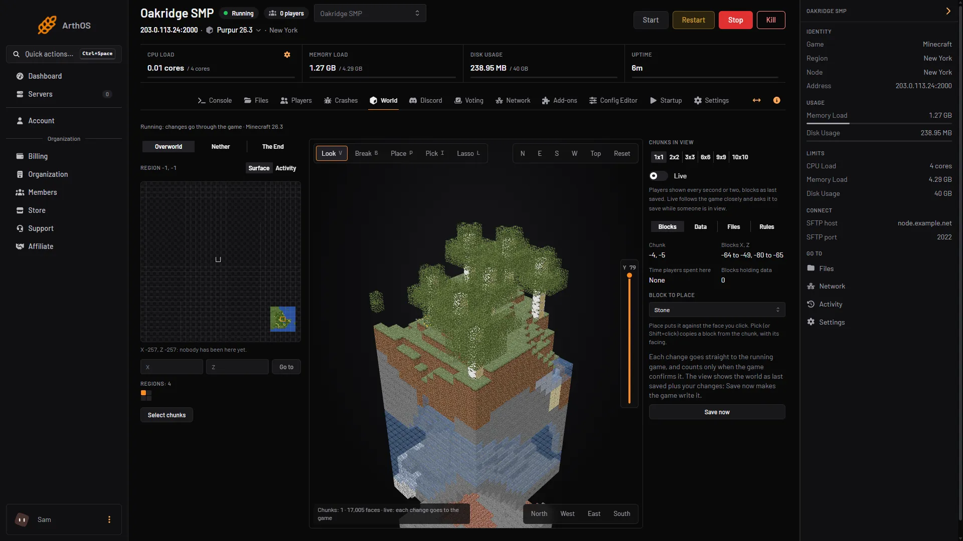This screenshot has width=963, height=541.
Task: Open the Affiliate sidebar entry
Action: tap(64, 246)
